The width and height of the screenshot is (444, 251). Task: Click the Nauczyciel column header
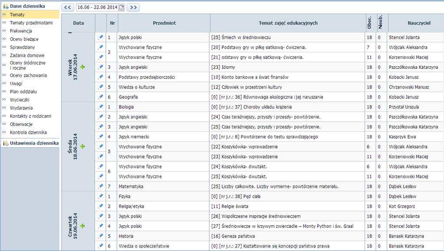point(416,23)
